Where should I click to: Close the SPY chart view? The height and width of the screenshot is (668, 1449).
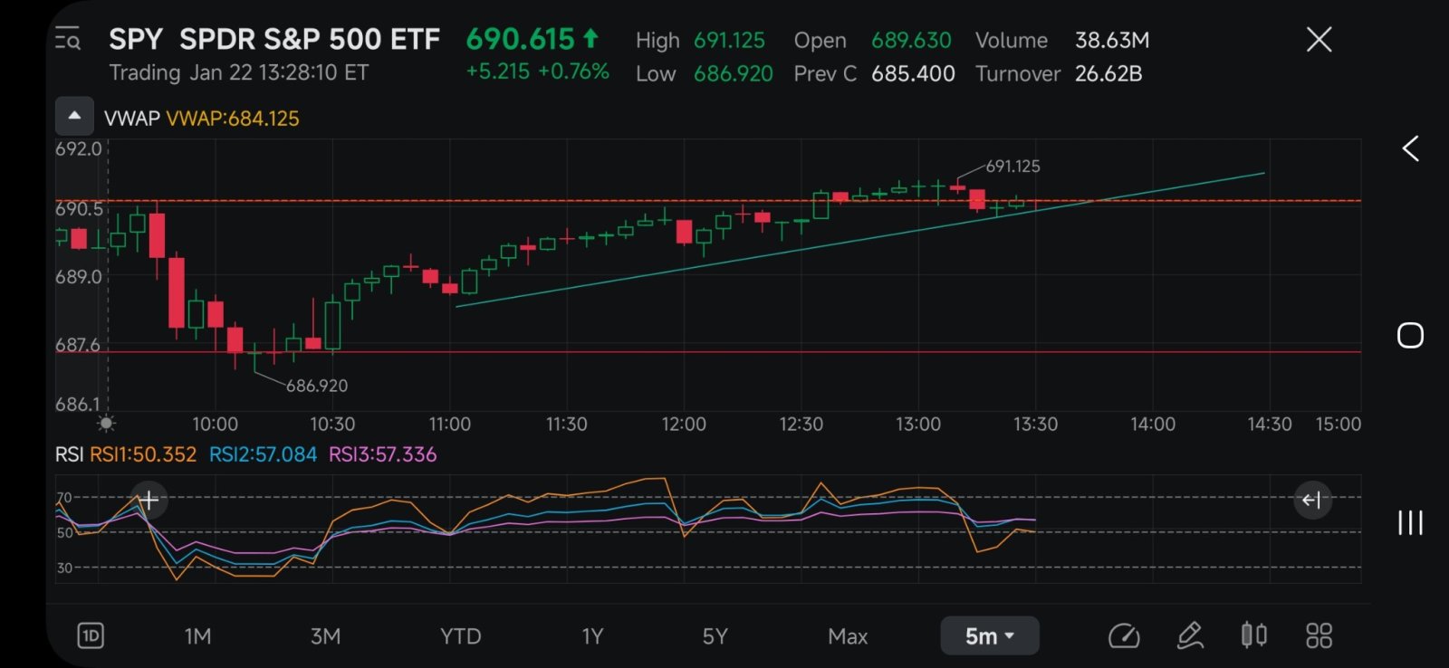coord(1319,39)
